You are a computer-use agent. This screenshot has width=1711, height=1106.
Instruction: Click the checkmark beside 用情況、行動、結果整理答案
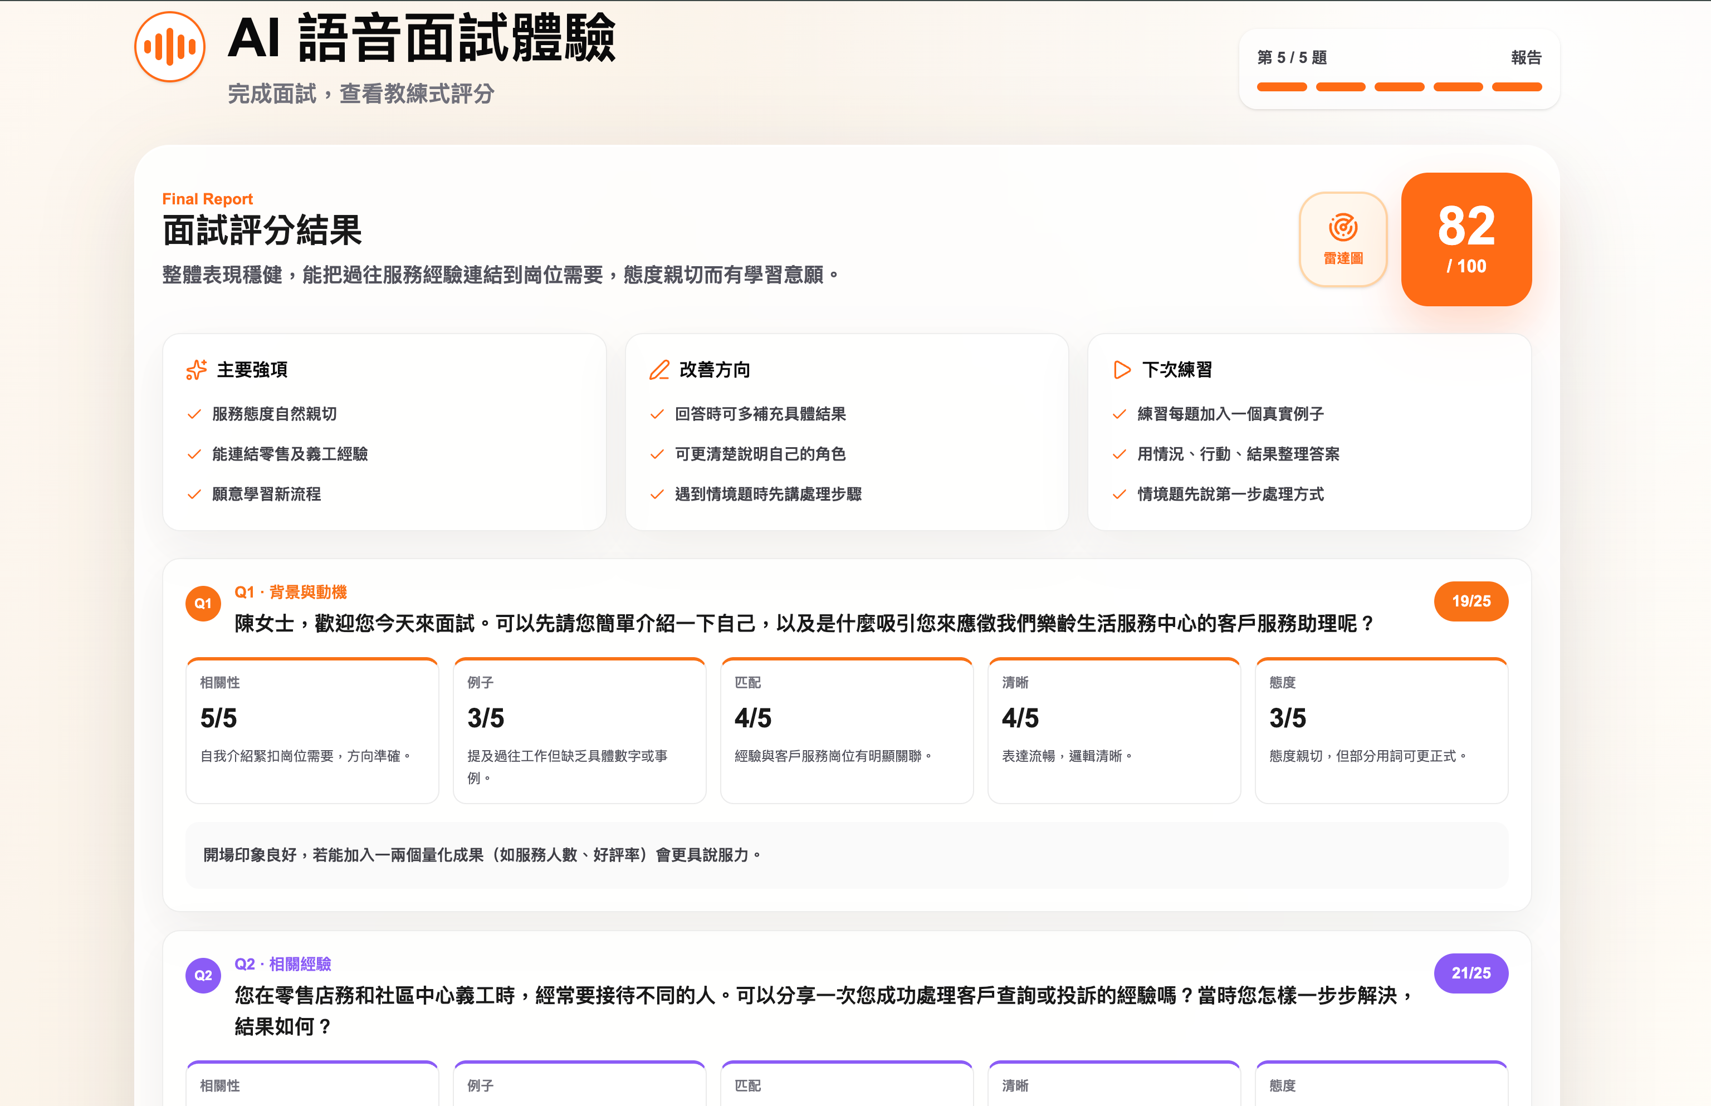[1119, 454]
